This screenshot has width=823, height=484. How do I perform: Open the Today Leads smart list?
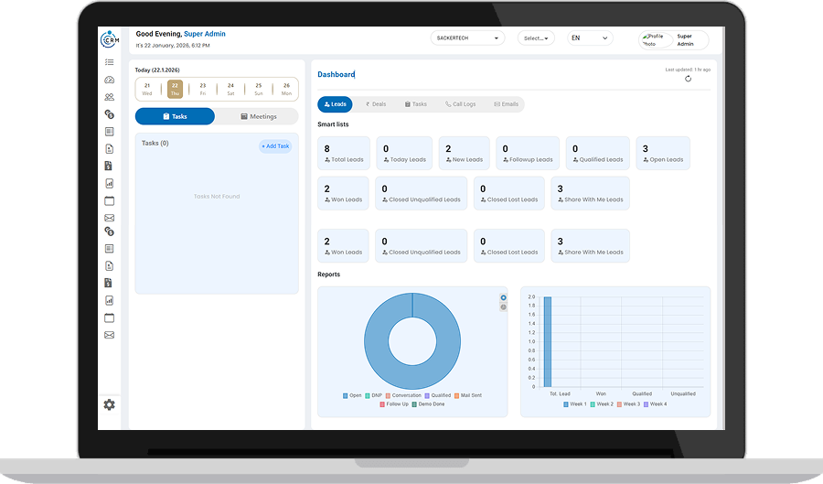(404, 154)
